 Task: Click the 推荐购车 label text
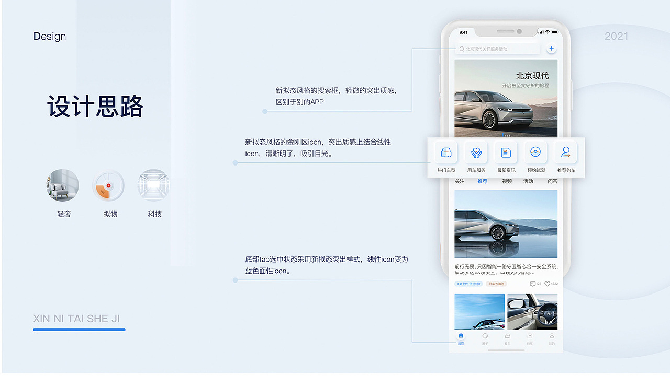tap(566, 170)
